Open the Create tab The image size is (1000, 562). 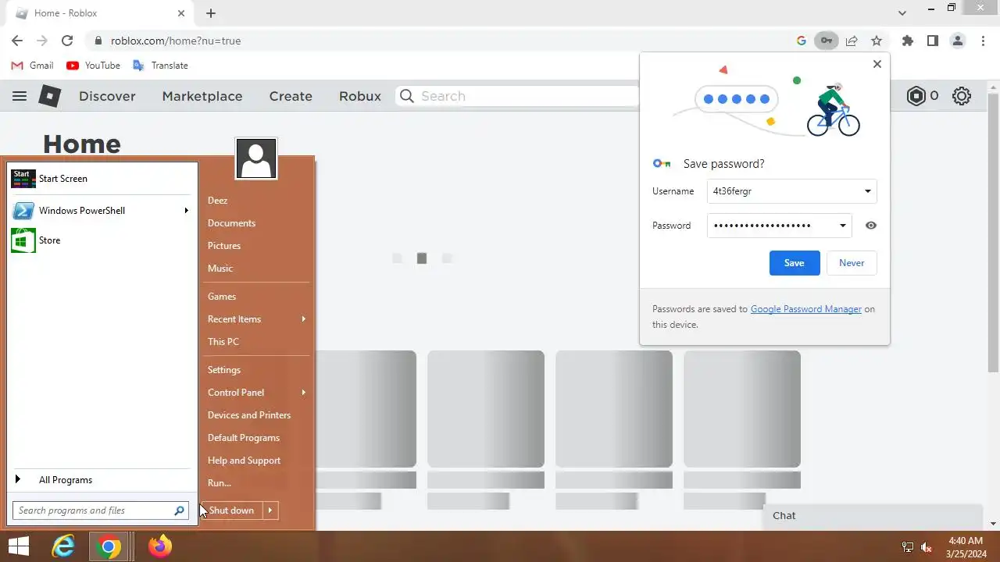(291, 96)
